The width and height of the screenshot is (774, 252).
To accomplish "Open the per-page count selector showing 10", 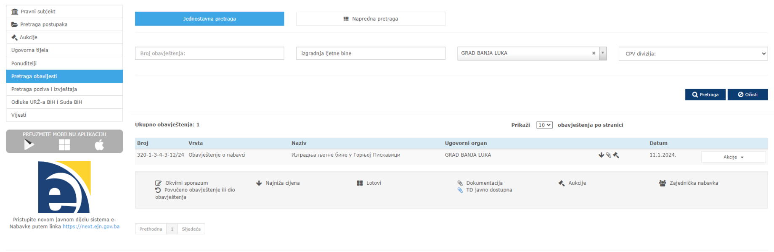I will click(x=544, y=125).
